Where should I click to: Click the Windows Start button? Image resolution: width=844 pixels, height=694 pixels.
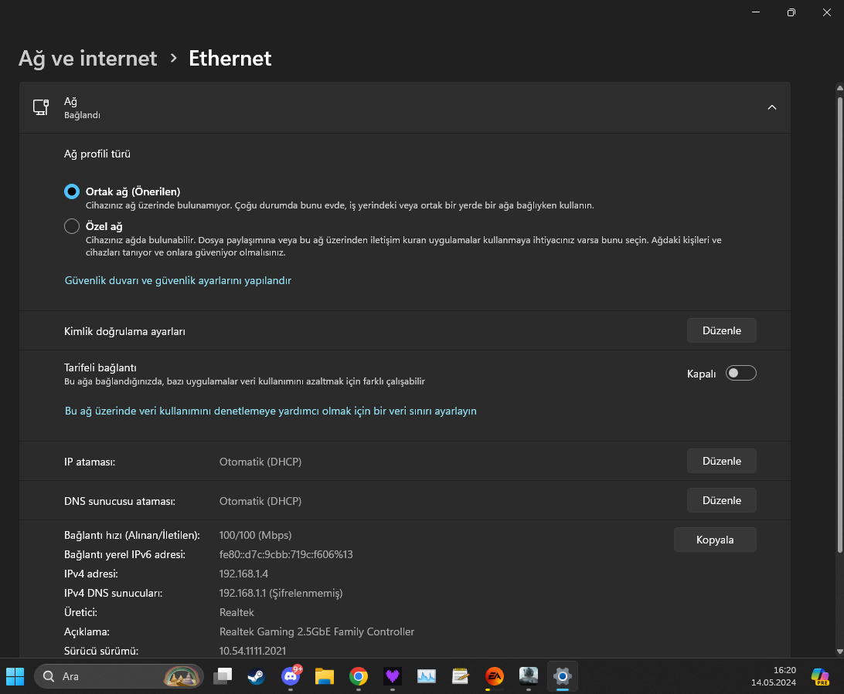click(x=15, y=676)
